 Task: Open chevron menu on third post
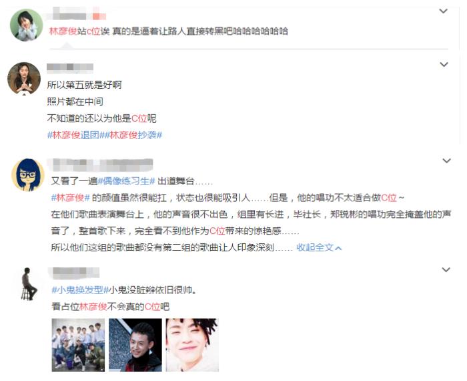point(446,161)
